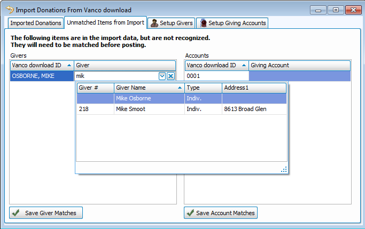The height and width of the screenshot is (229, 365).
Task: Sort by Giver Name column header
Action: pos(149,88)
